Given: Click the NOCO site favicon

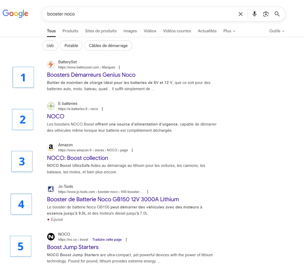Looking at the screenshot, I should point(51,237).
